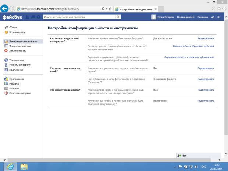Viewport: 228px width, 171px height.
Task: Open Уведомления in sidebar
Action: coord(17,60)
